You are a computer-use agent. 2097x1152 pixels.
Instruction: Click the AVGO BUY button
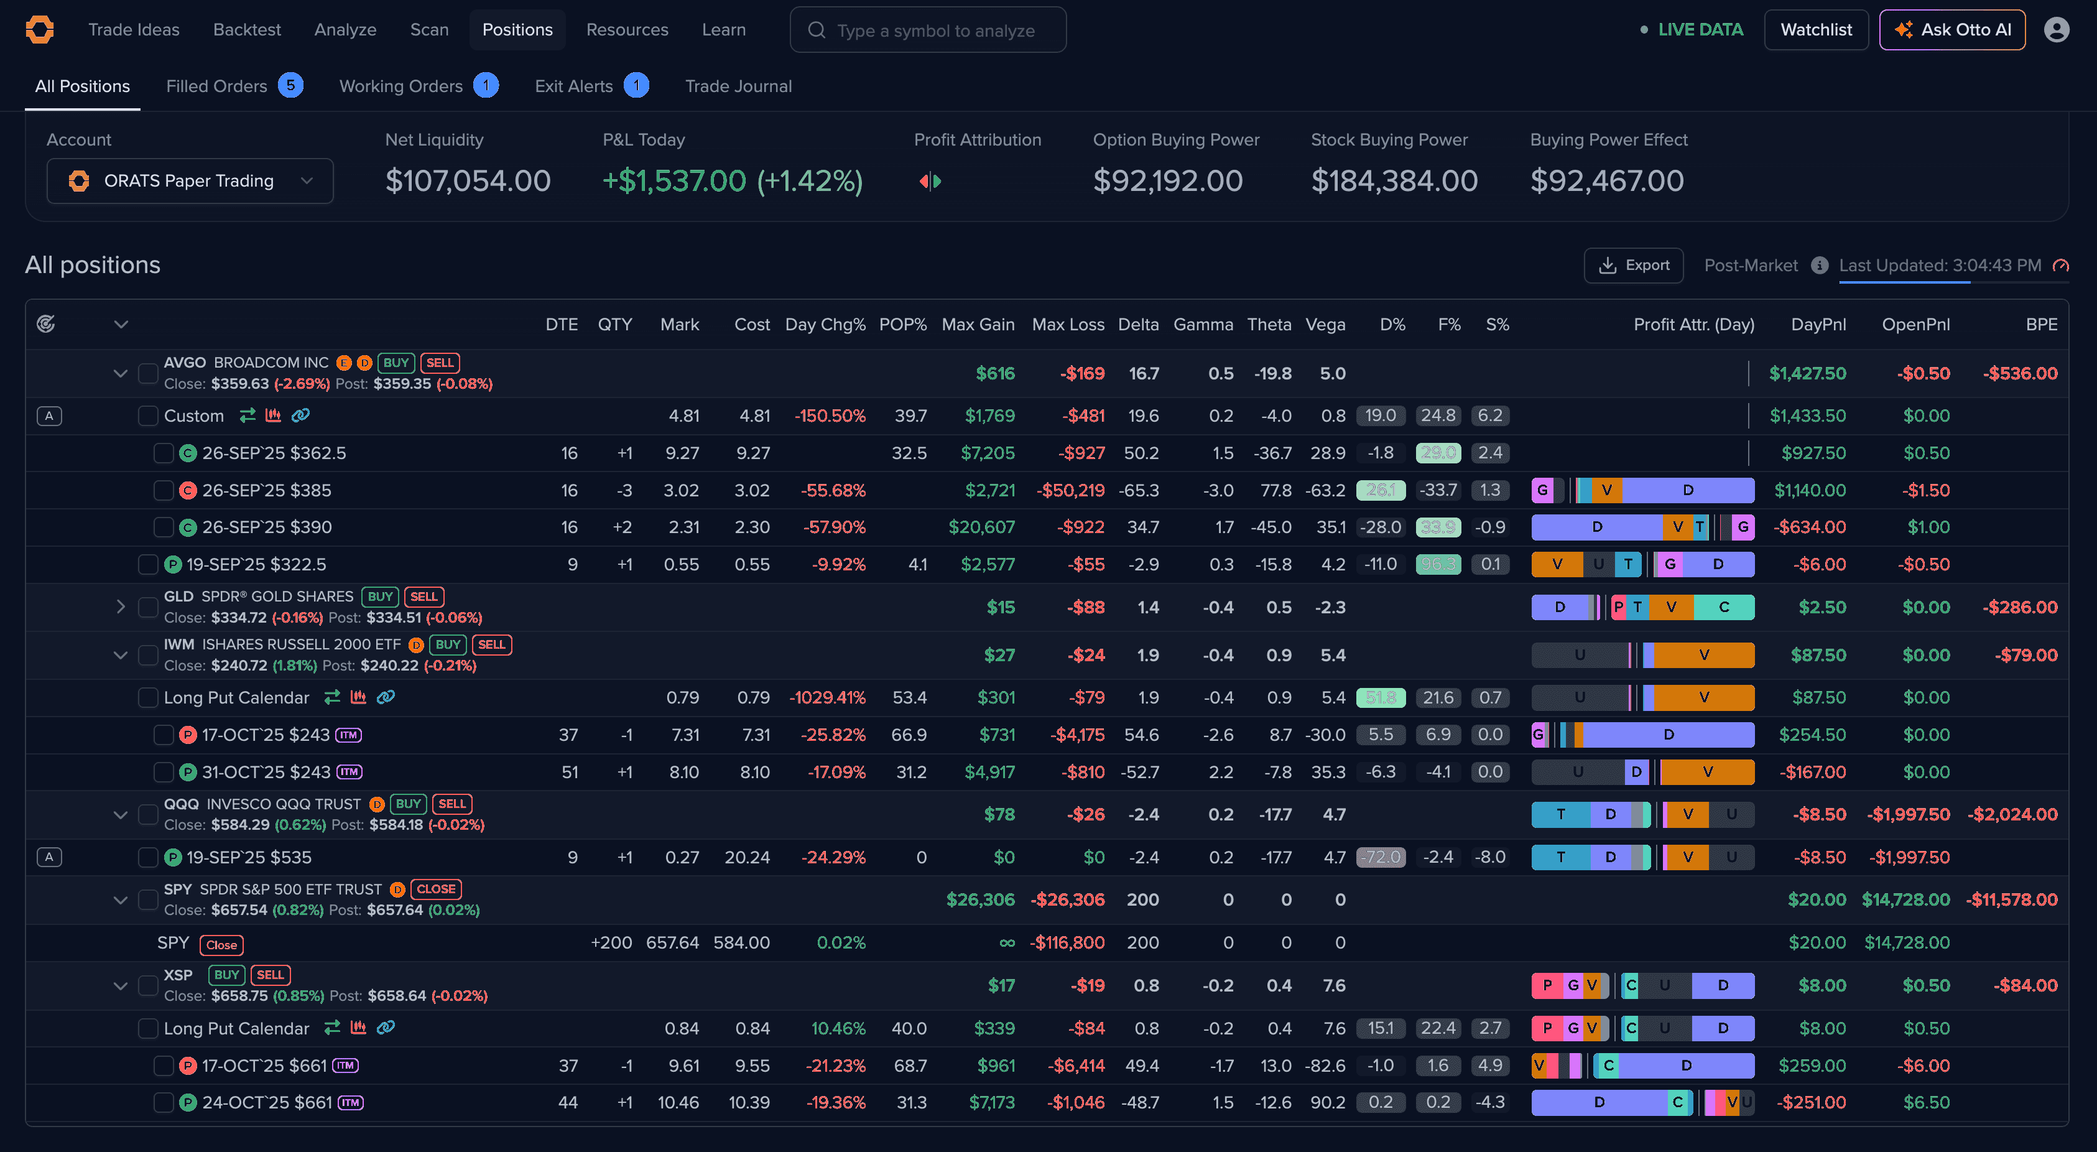click(396, 362)
